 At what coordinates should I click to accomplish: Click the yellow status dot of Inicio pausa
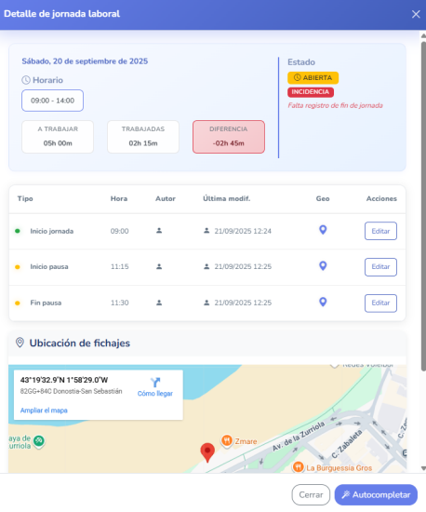[18, 267]
